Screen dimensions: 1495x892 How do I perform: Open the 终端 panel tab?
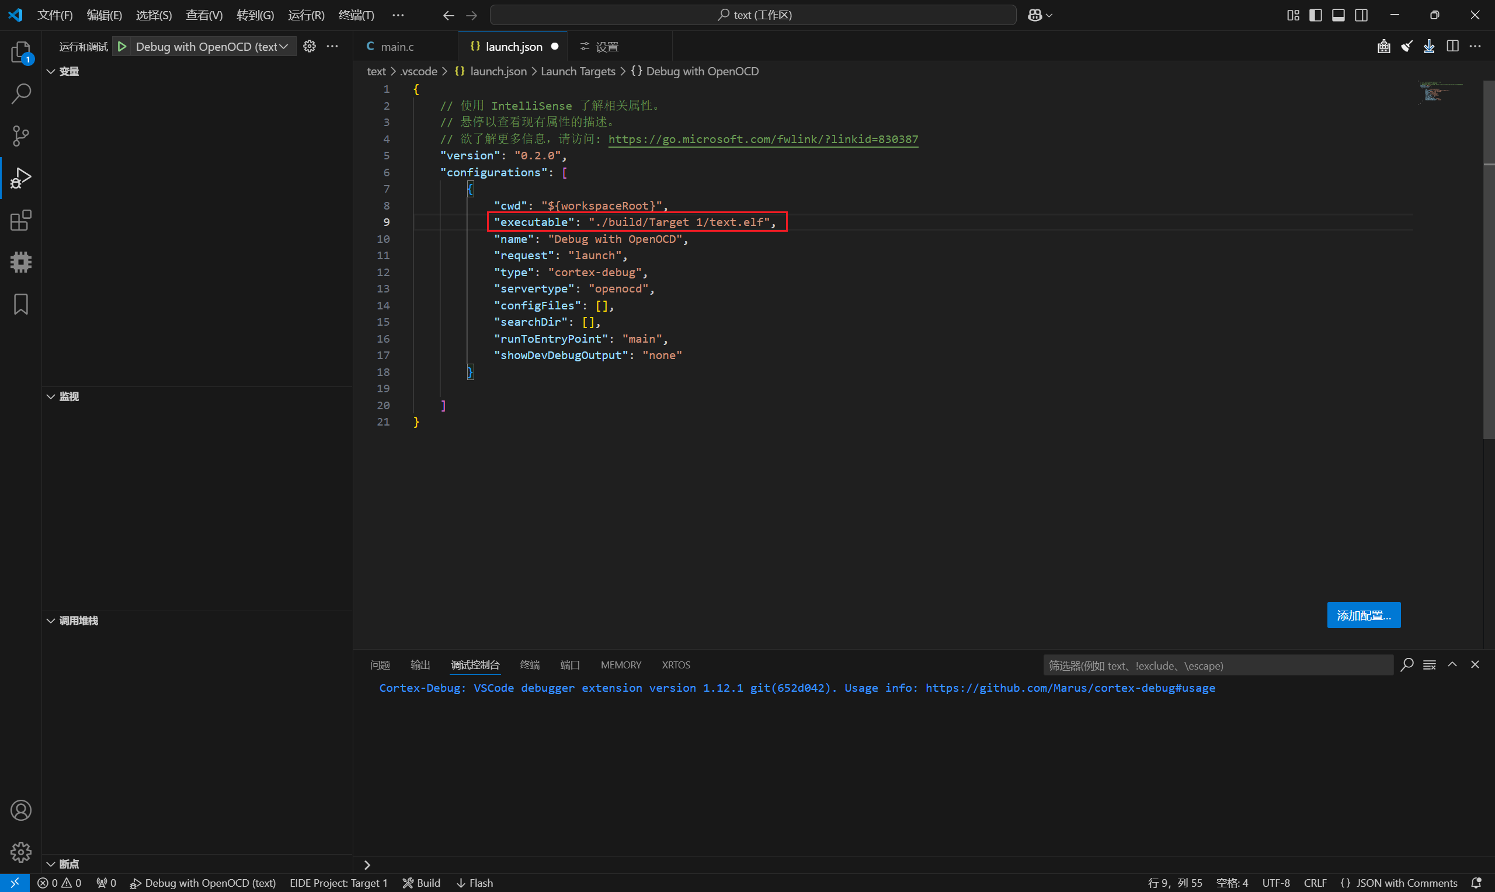529,665
